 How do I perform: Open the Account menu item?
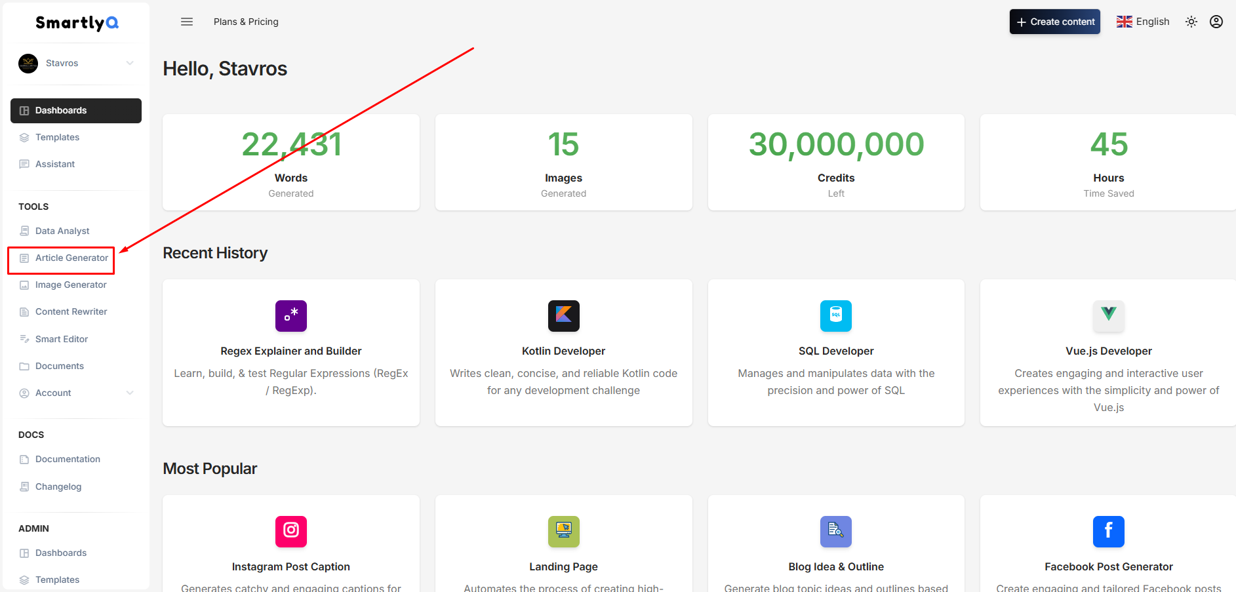pos(76,393)
